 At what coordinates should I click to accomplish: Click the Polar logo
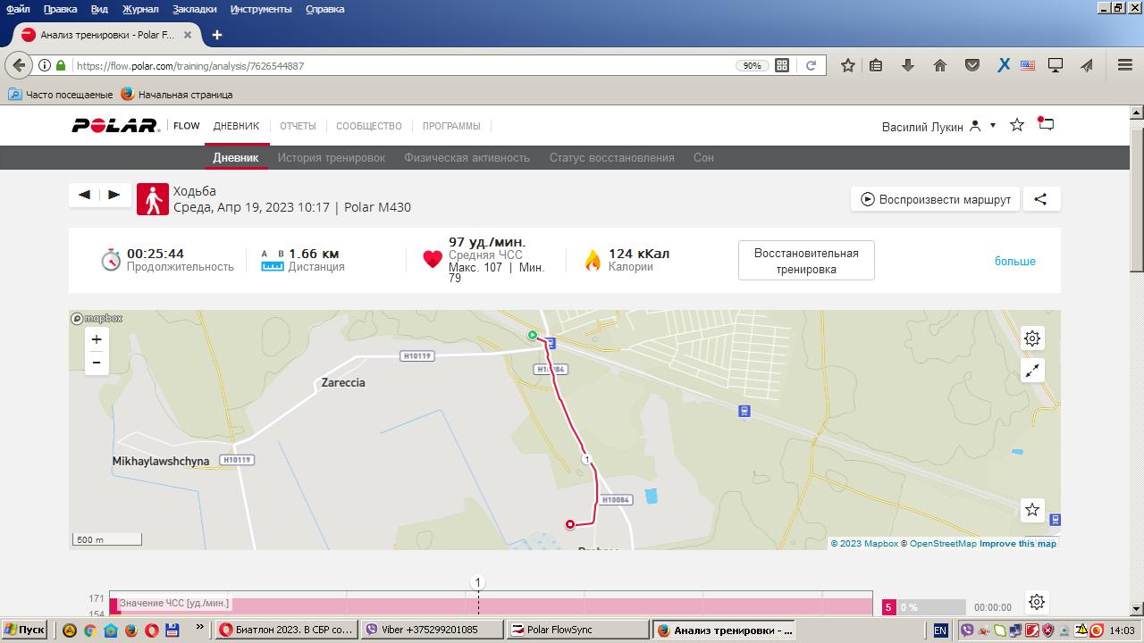(x=115, y=126)
